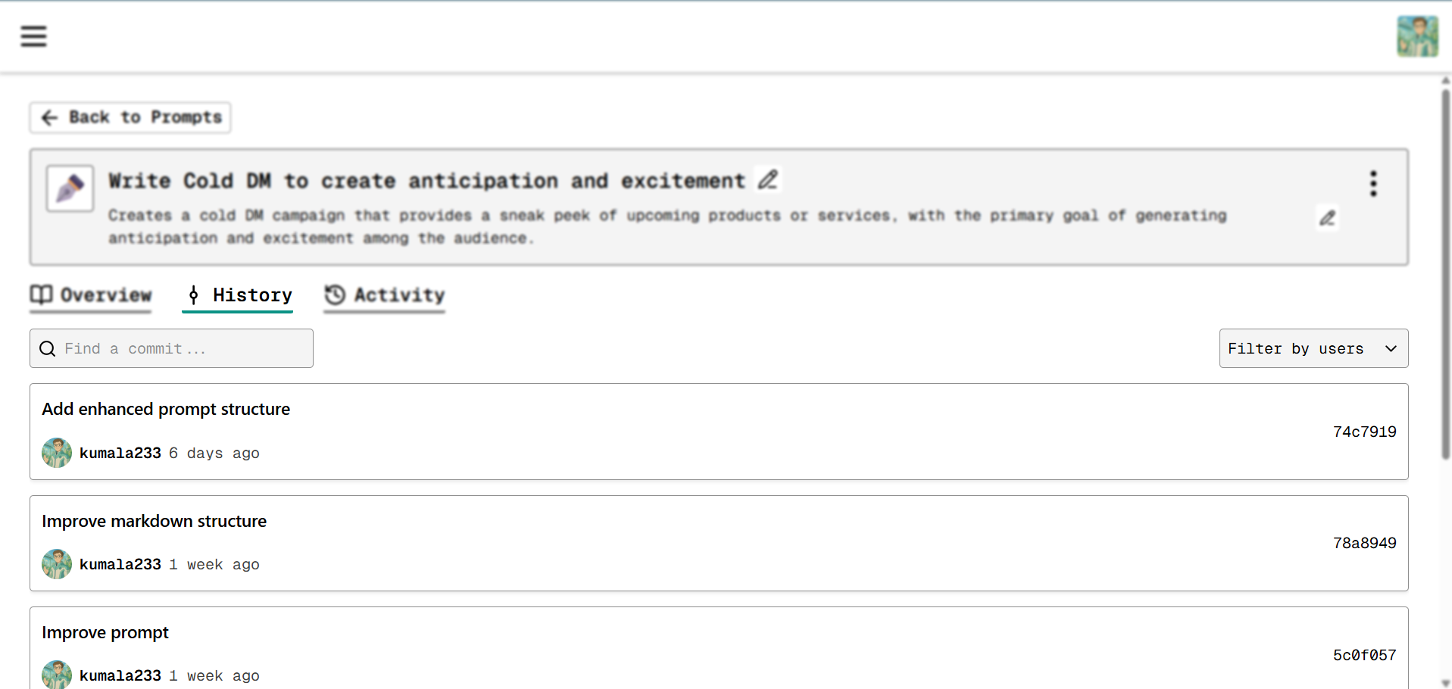Screen dimensions: 1452x689
Task: Switch to the Activity tab
Action: pyautogui.click(x=398, y=295)
